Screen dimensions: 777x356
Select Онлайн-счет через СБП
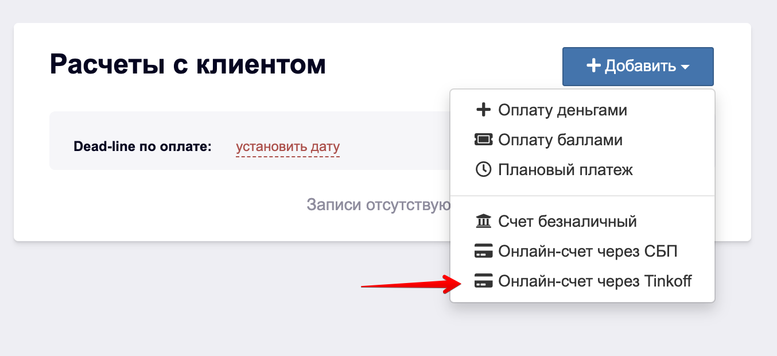coord(582,251)
